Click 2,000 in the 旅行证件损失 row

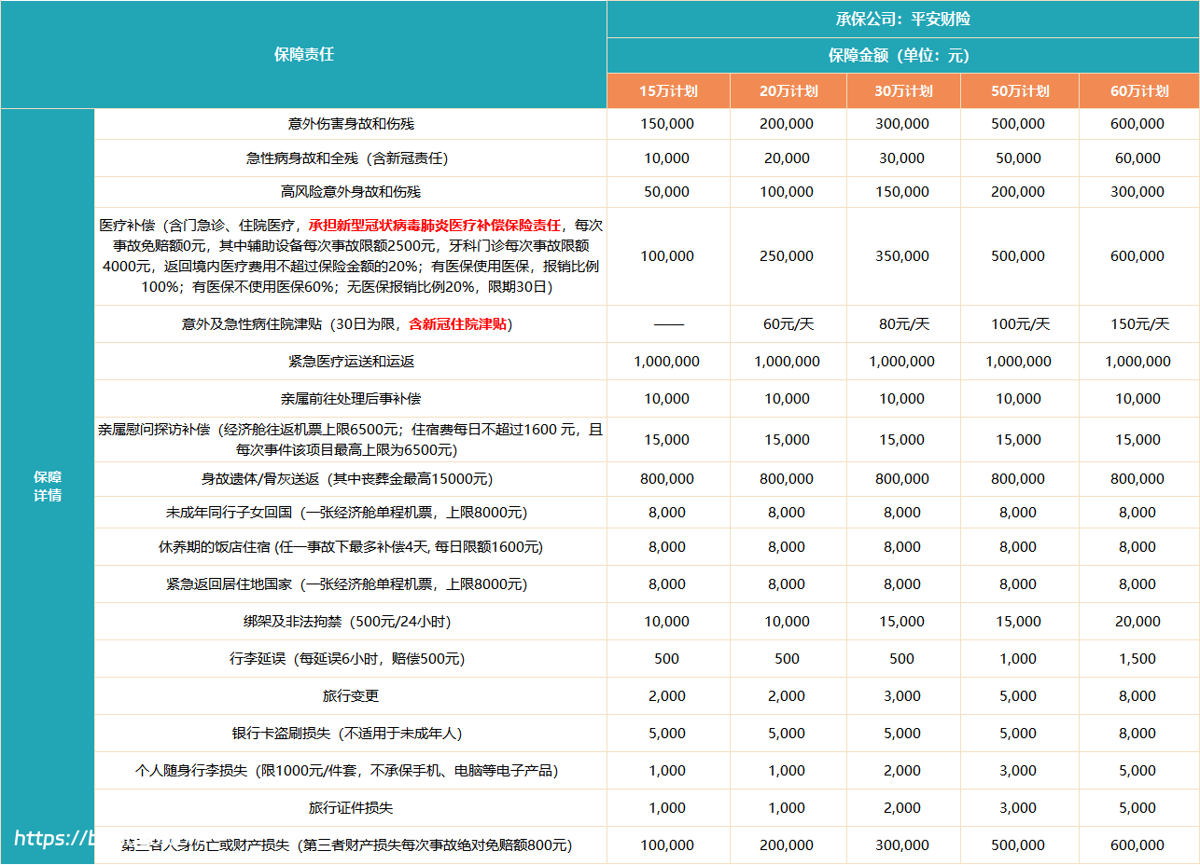[902, 807]
